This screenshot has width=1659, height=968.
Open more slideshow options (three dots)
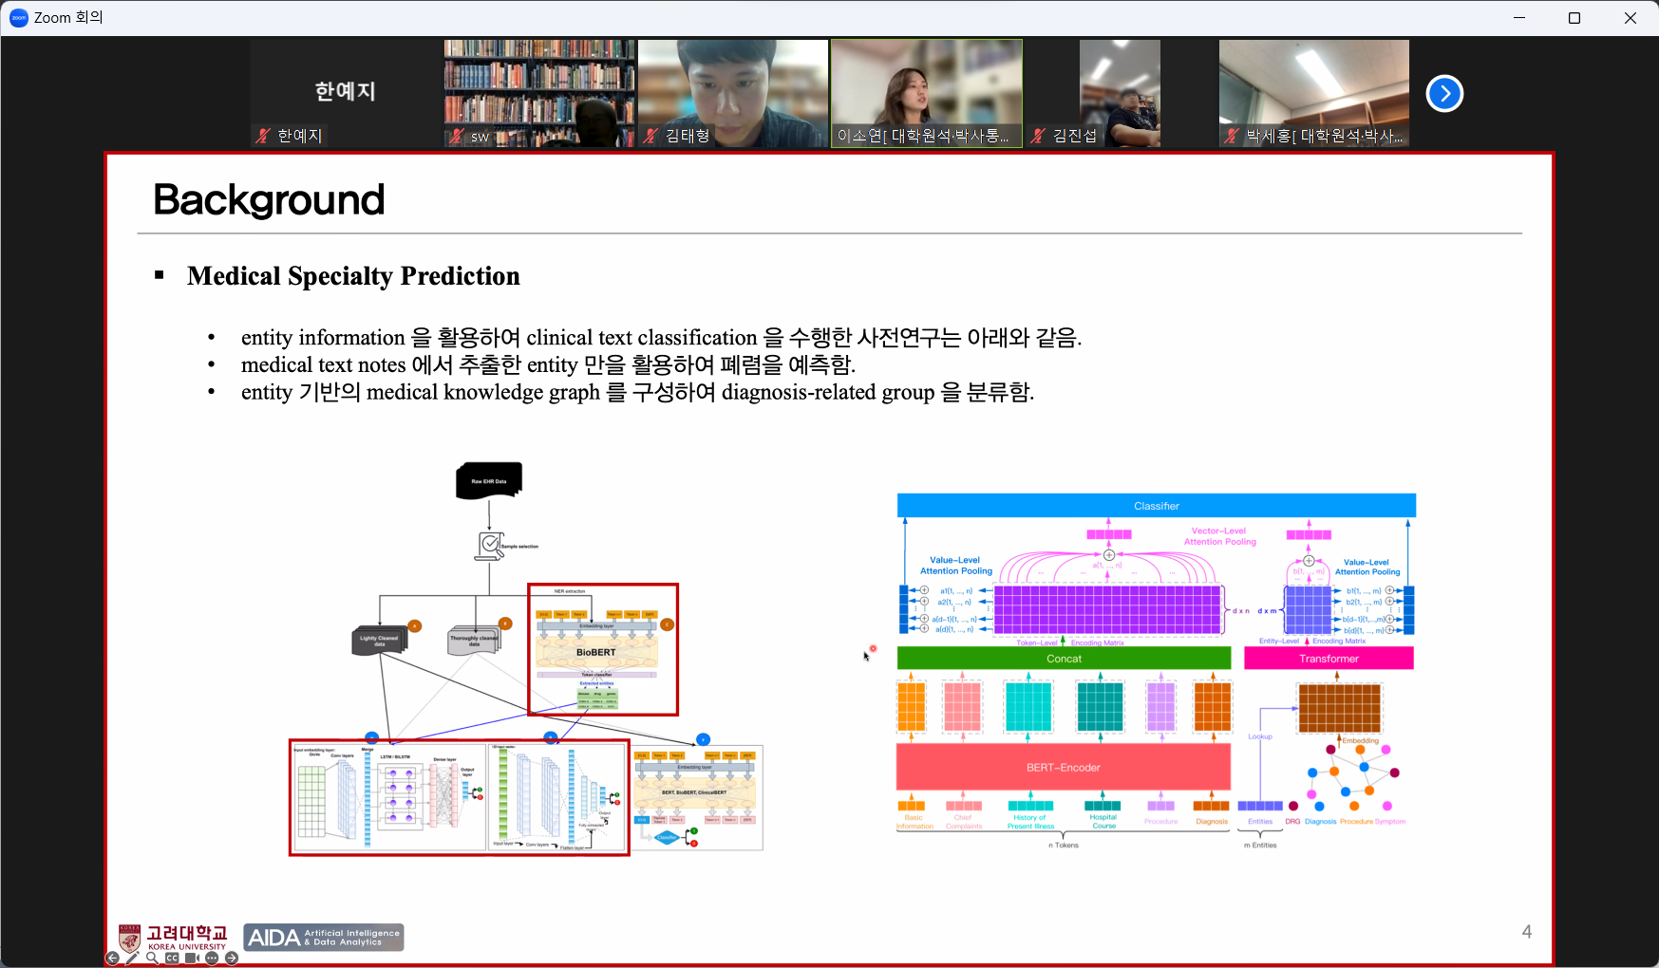tap(212, 959)
